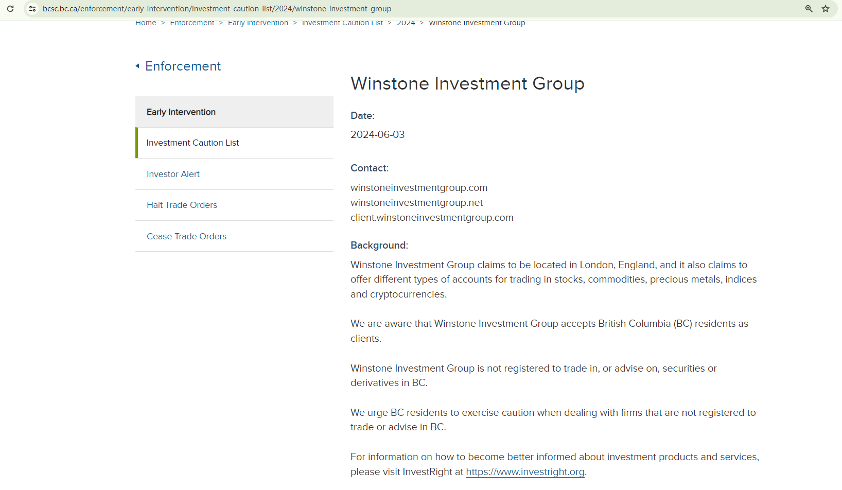Click the winstoneinvestmentgroup.com contact text
Viewport: 842px width, 490px height.
pos(419,188)
